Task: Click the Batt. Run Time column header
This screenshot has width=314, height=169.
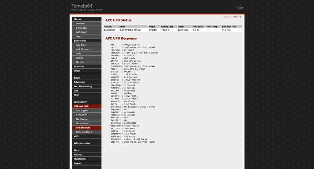Action: 232,27
